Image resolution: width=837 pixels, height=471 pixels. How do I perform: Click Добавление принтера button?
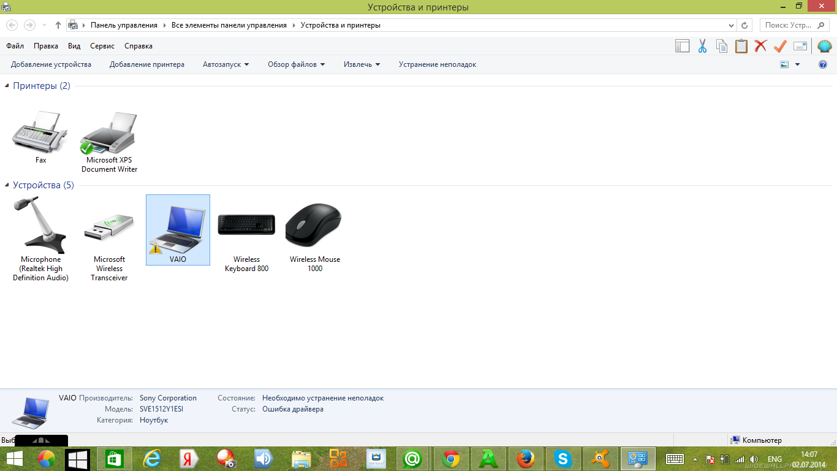pyautogui.click(x=146, y=64)
